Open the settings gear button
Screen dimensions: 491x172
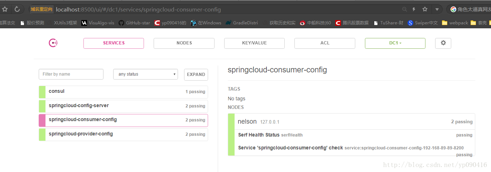click(443, 43)
